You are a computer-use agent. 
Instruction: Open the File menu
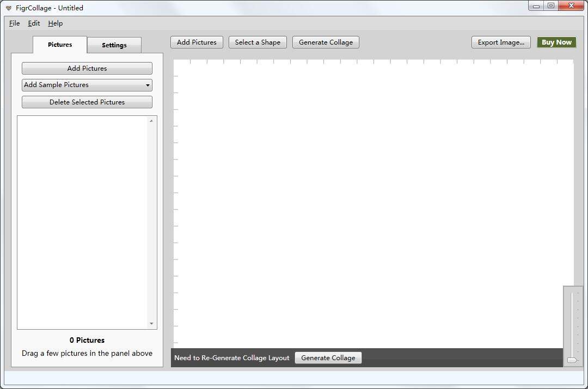pyautogui.click(x=14, y=23)
